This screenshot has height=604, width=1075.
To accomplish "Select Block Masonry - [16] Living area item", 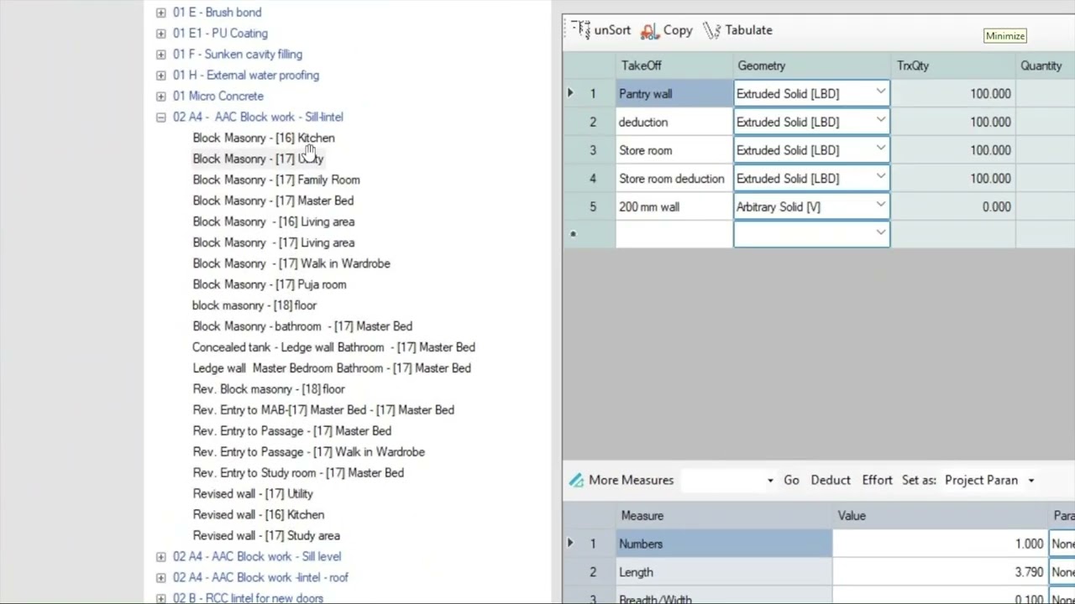I will point(274,221).
